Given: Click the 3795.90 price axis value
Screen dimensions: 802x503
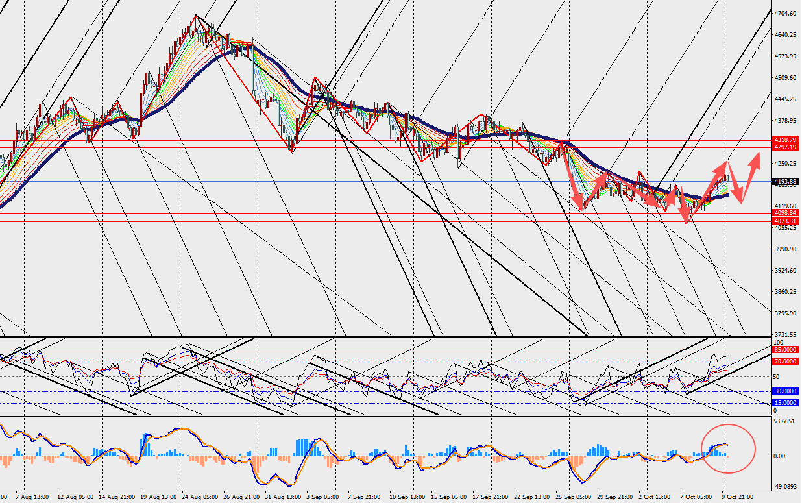Looking at the screenshot, I should point(786,313).
